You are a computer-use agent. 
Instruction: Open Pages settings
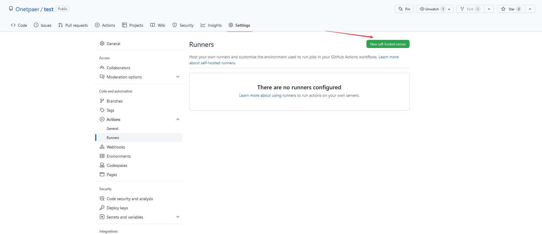tap(140, 175)
